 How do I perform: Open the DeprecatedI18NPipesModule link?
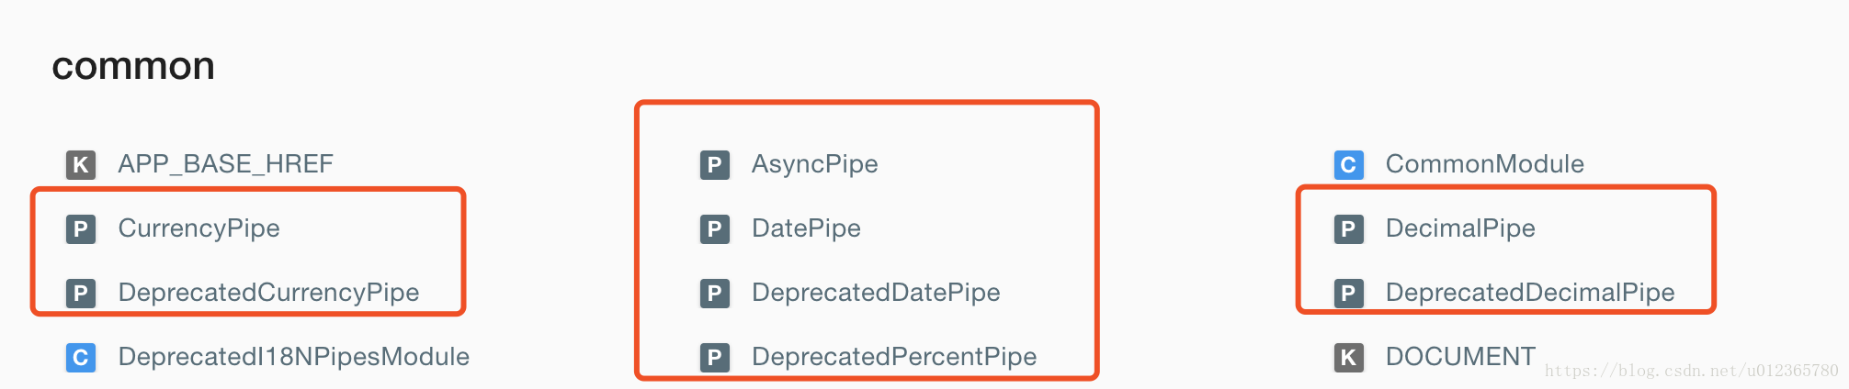click(293, 357)
